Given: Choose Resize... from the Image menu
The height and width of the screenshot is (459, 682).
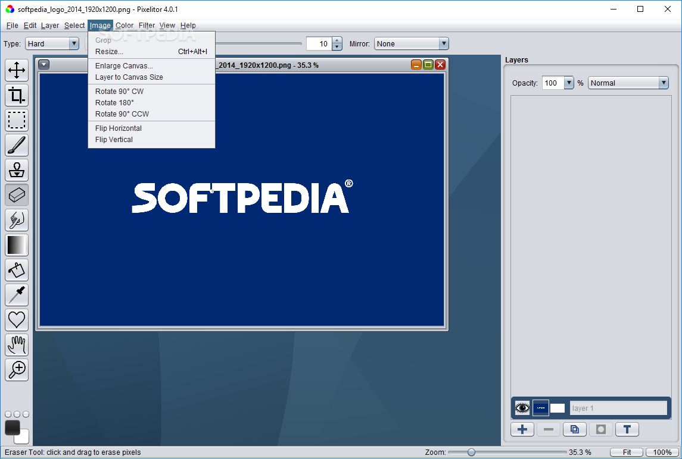Looking at the screenshot, I should [151, 51].
